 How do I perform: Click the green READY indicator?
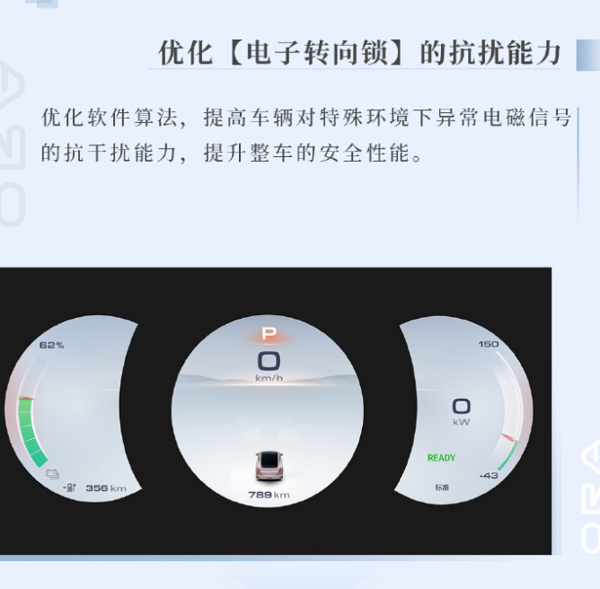(x=441, y=458)
